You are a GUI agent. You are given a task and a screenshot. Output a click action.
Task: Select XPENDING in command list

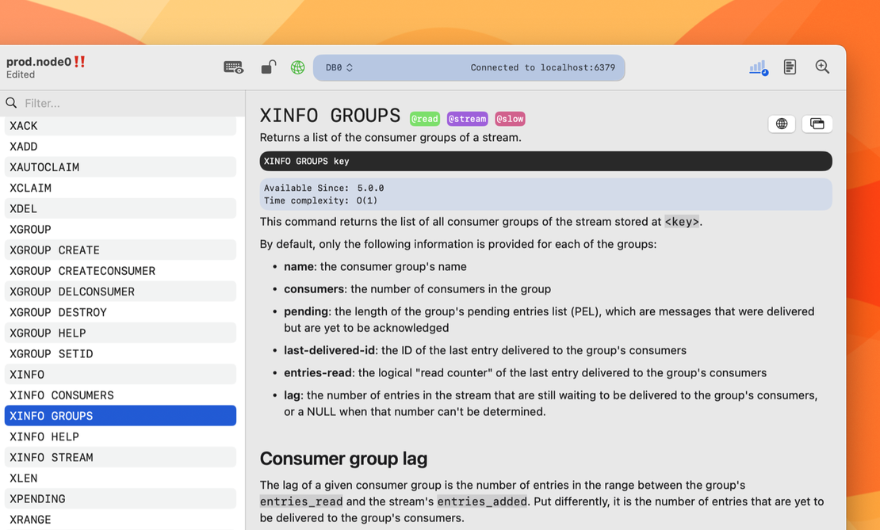tap(37, 498)
